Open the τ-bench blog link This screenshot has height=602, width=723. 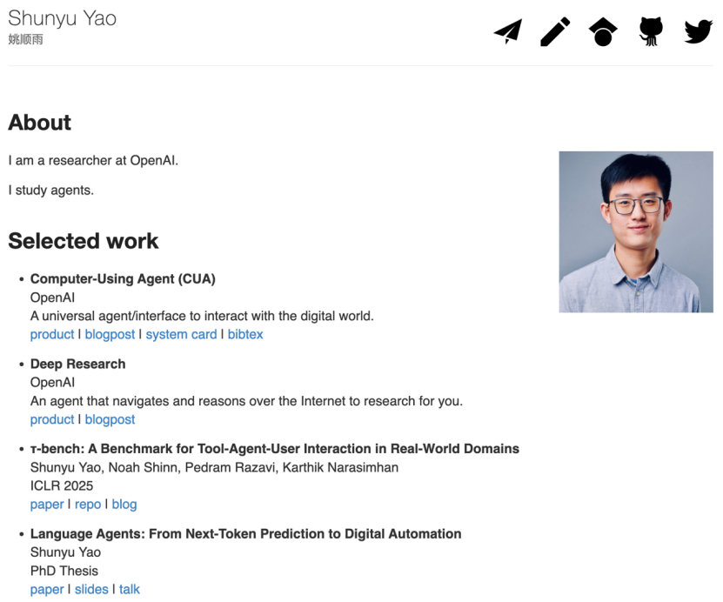(124, 505)
